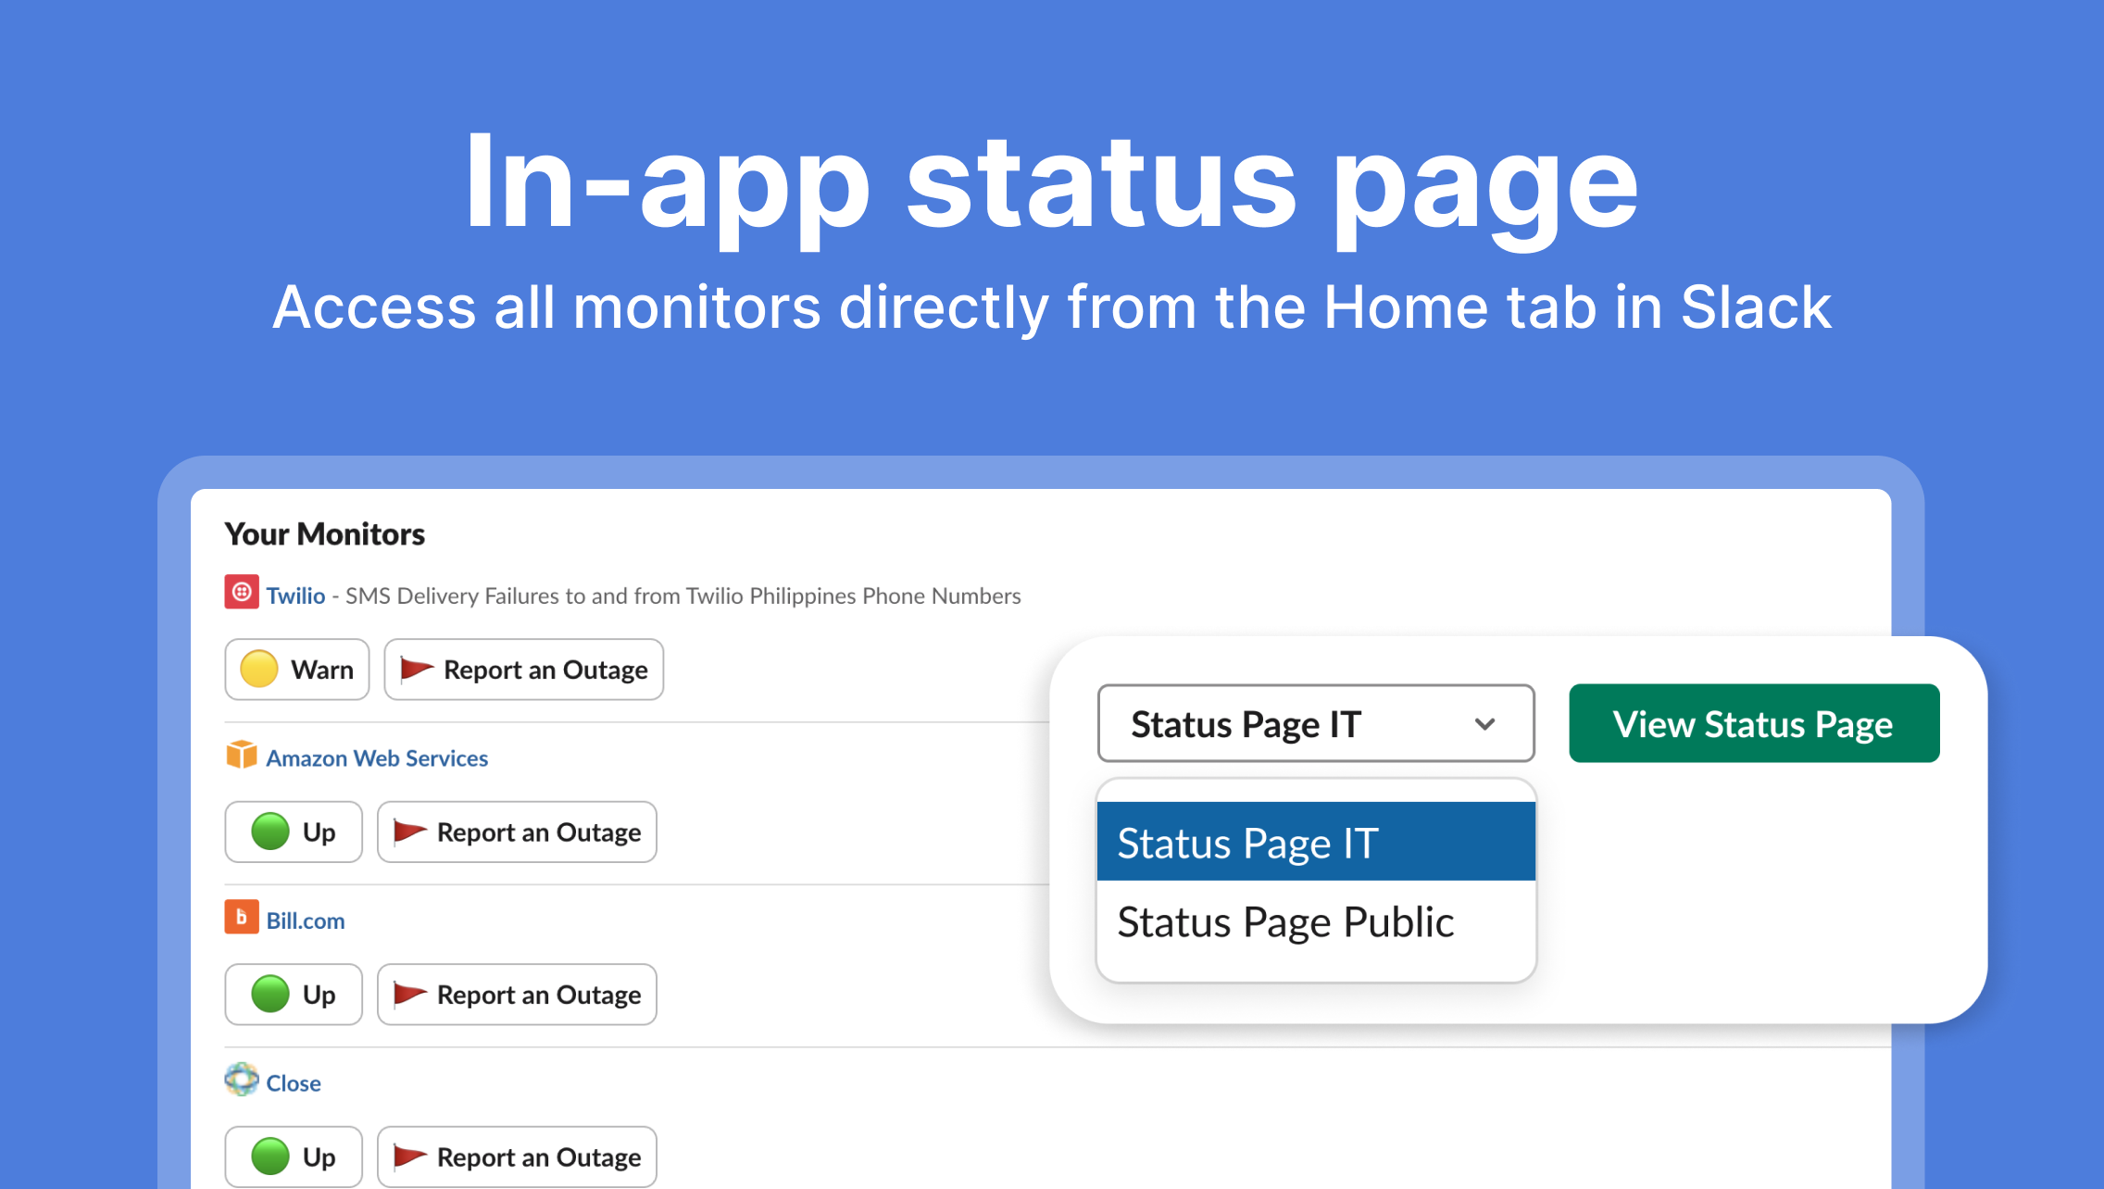Choose Status Page Public option

pyautogui.click(x=1315, y=922)
